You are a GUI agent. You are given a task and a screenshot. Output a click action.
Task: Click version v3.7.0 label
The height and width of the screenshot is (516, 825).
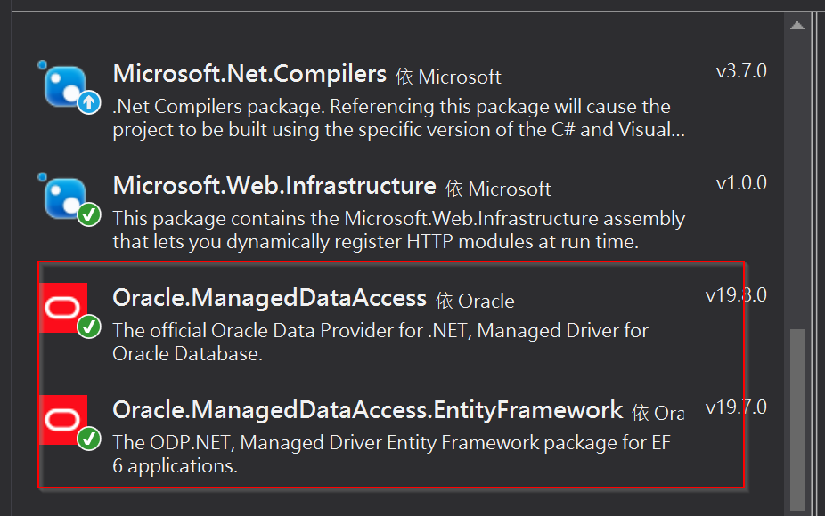[x=741, y=71]
